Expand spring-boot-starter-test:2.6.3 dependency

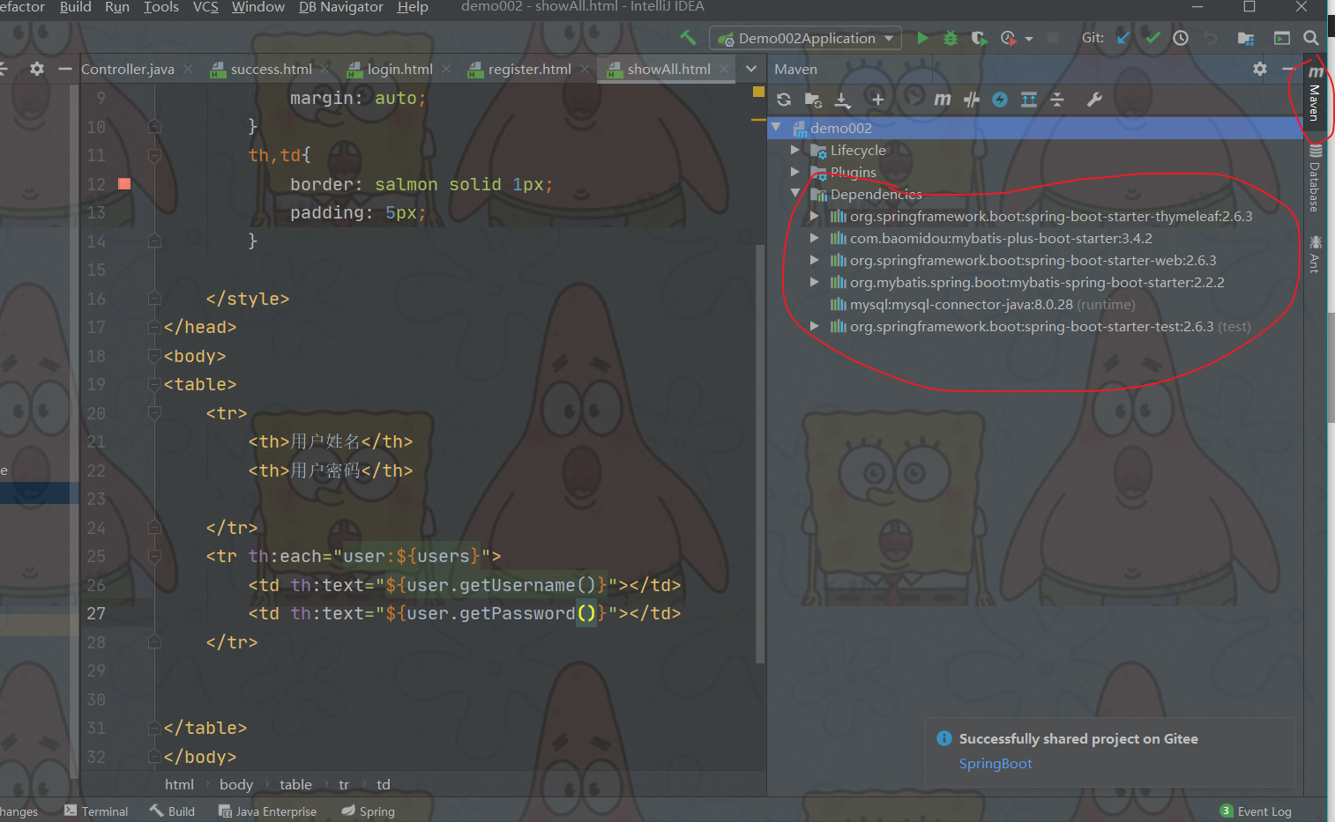815,326
